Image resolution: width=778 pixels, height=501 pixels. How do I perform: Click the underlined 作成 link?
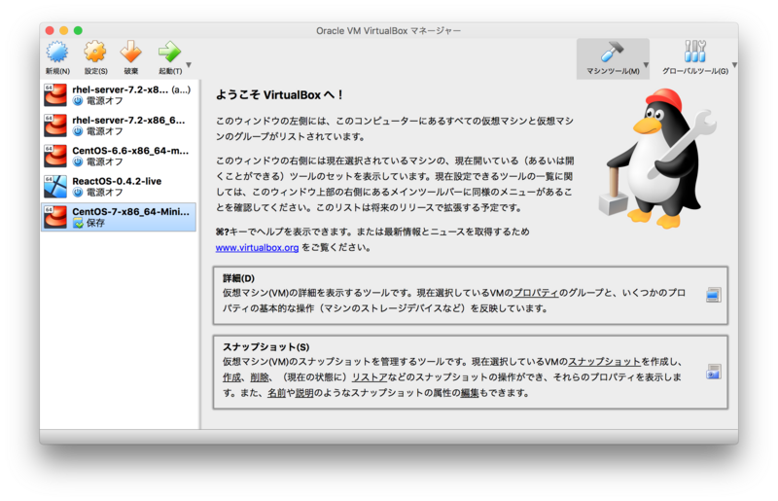(x=231, y=377)
